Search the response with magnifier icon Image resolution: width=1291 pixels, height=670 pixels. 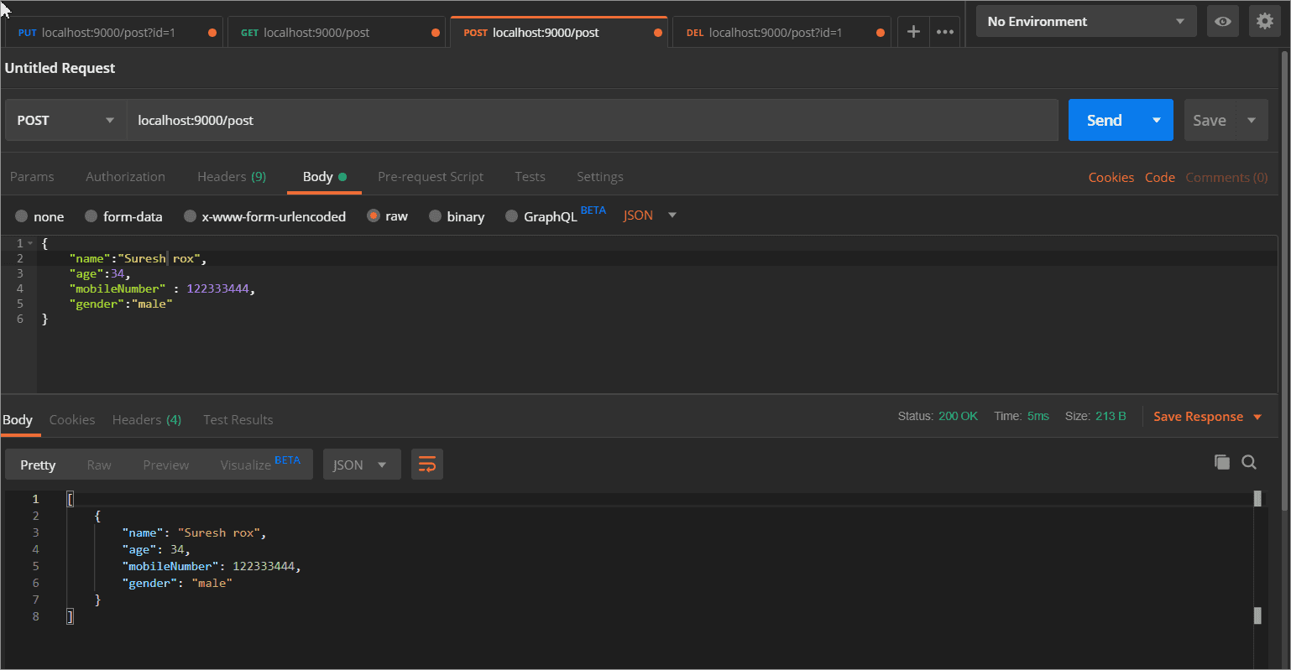coord(1249,462)
